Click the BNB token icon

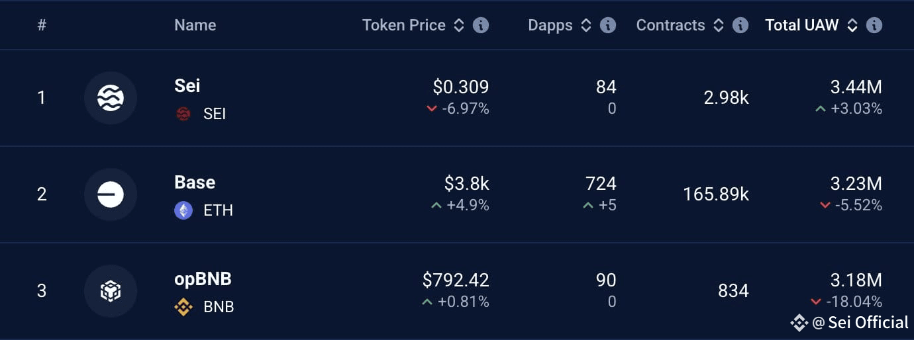[x=183, y=307]
